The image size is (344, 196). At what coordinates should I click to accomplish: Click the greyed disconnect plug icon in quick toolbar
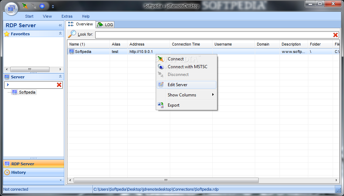pyautogui.click(x=34, y=6)
